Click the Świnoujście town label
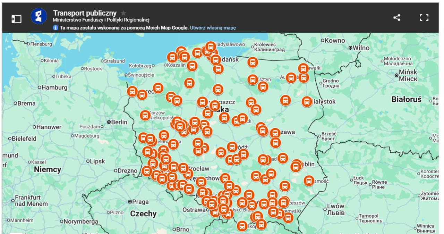The image size is (444, 234). pyautogui.click(x=141, y=75)
